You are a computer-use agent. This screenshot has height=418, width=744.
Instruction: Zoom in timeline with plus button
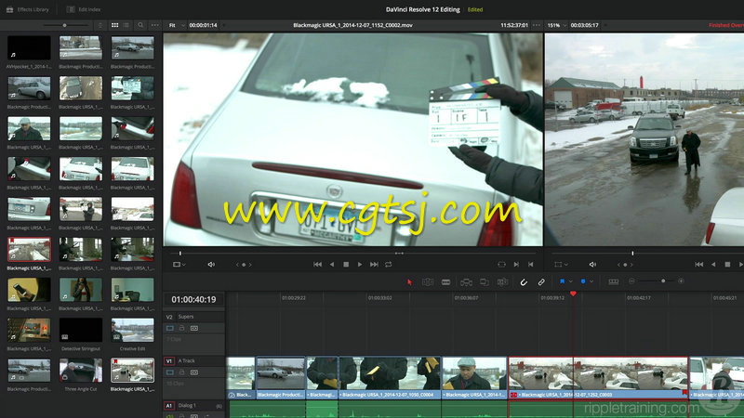(681, 281)
